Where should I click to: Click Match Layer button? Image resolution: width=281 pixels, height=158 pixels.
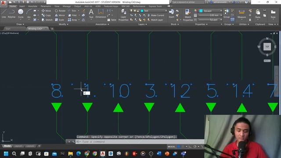coord(155,20)
